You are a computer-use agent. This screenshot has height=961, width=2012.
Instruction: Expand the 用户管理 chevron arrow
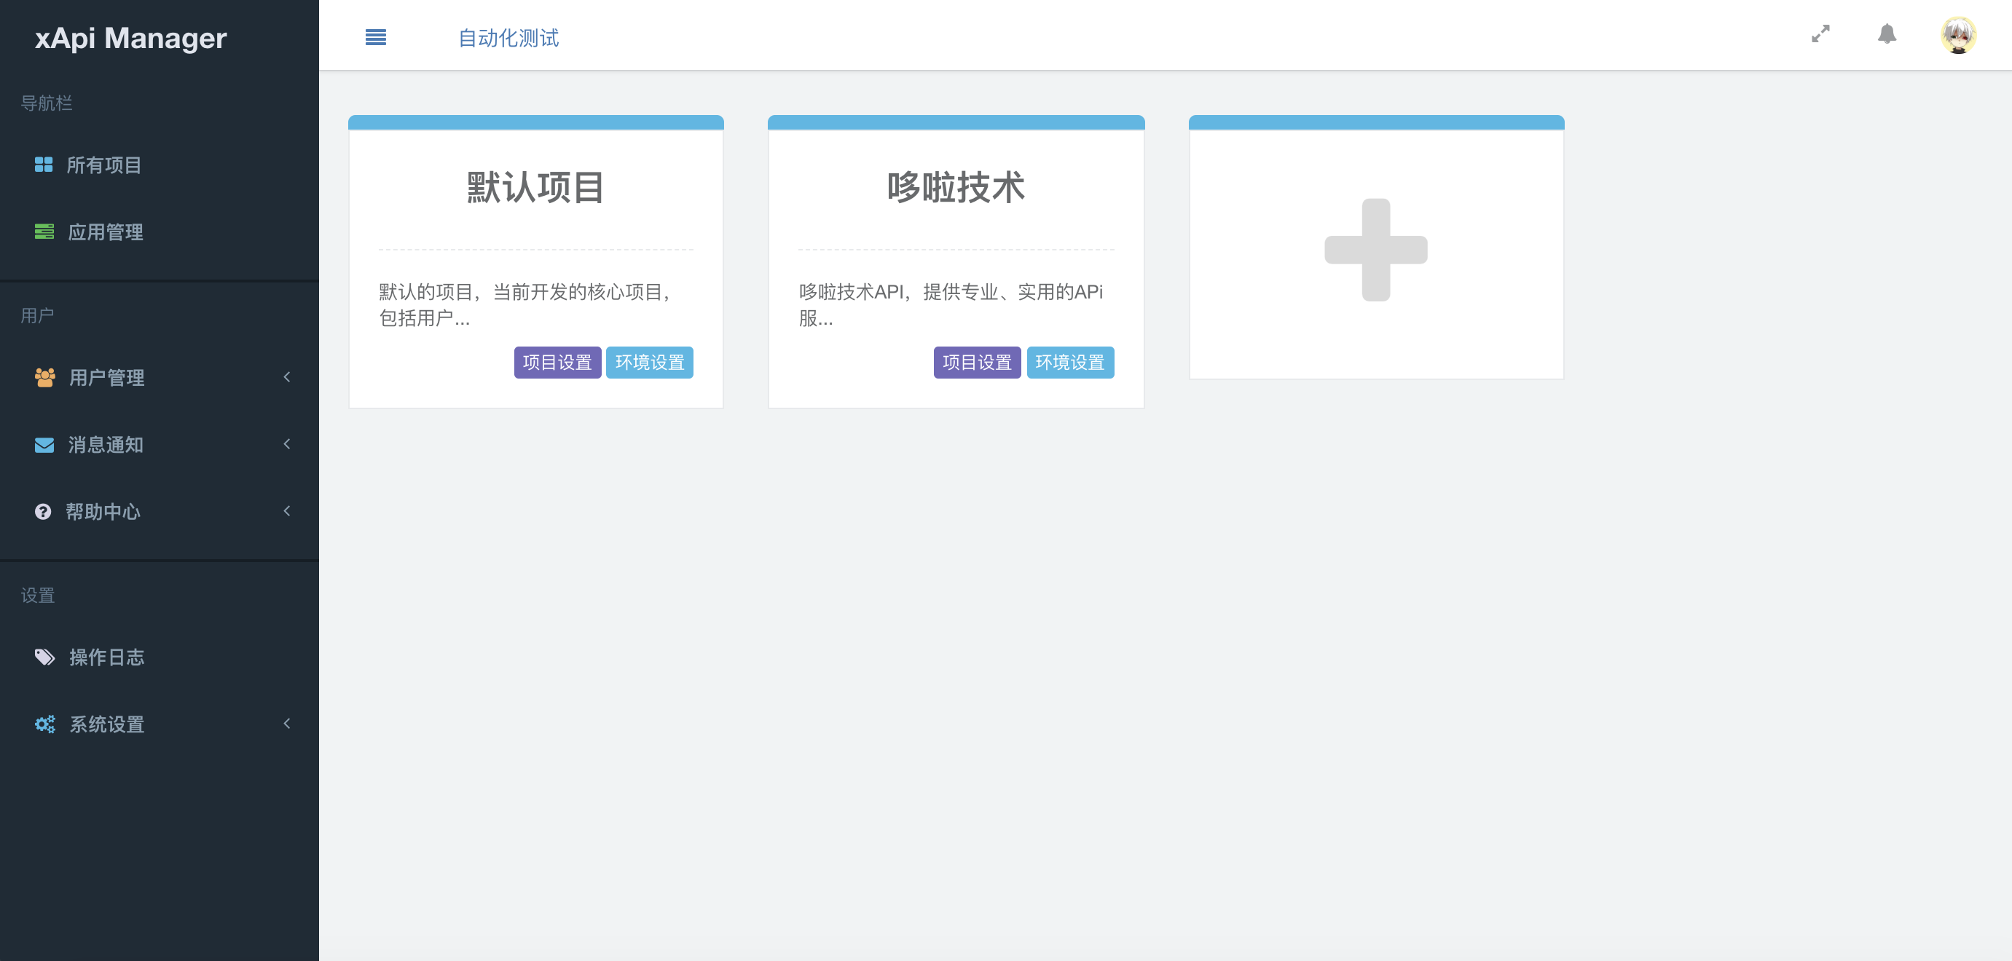click(286, 377)
